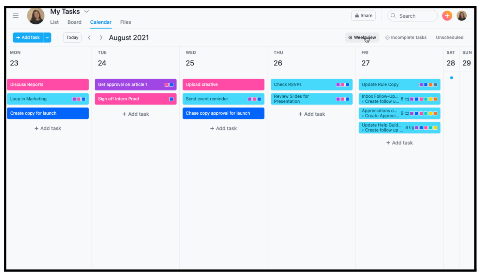Click the lock icon on the Share button

[x=356, y=15]
